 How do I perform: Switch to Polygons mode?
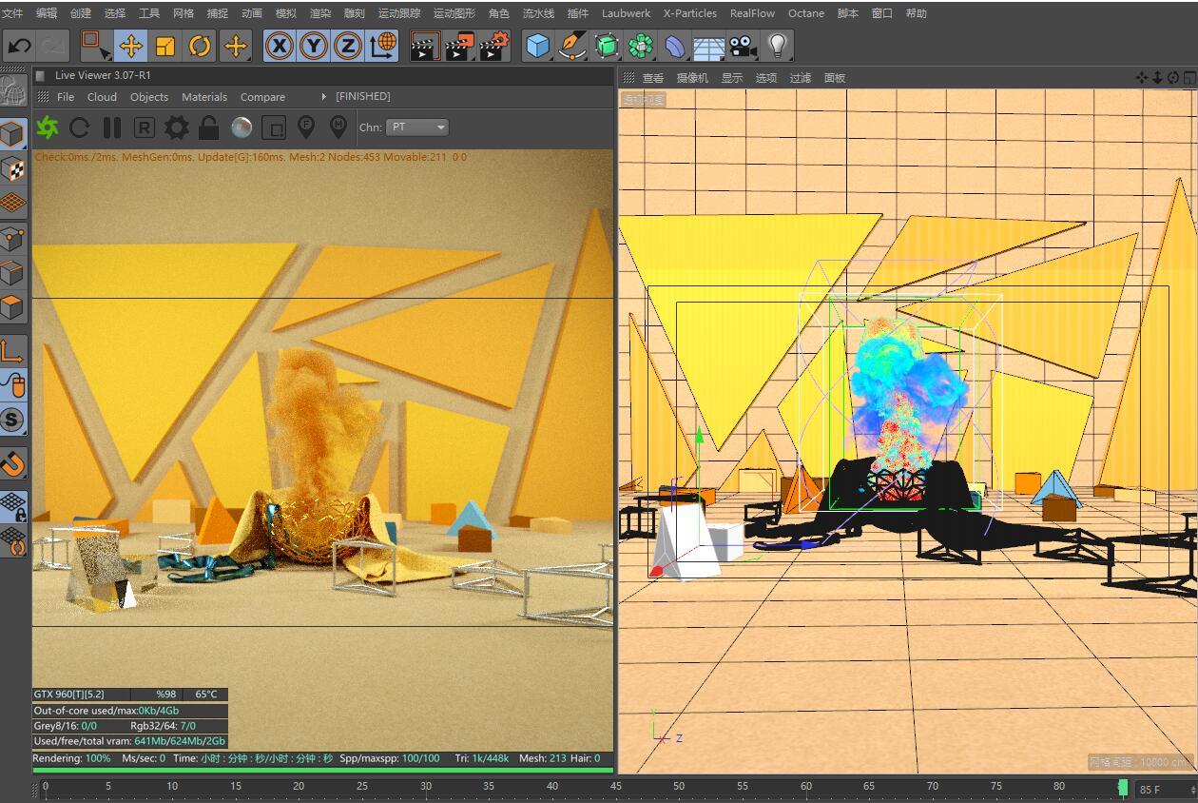click(13, 307)
